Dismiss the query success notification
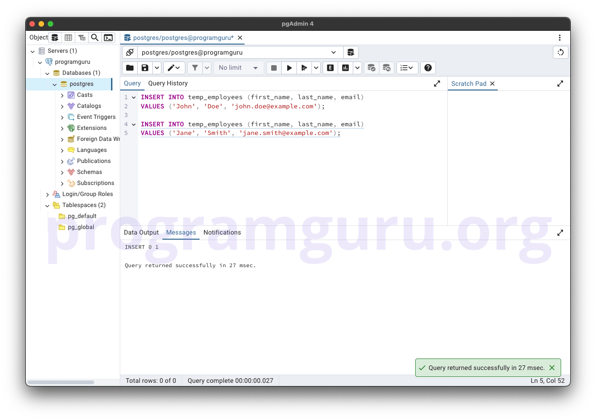Screen dimensions: 596x420 coord(552,368)
